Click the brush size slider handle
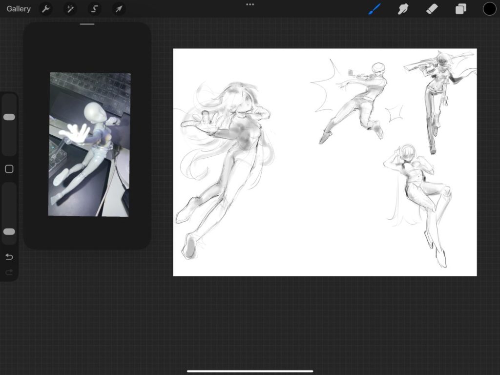Screen dimensions: 500x375 pyautogui.click(x=9, y=117)
